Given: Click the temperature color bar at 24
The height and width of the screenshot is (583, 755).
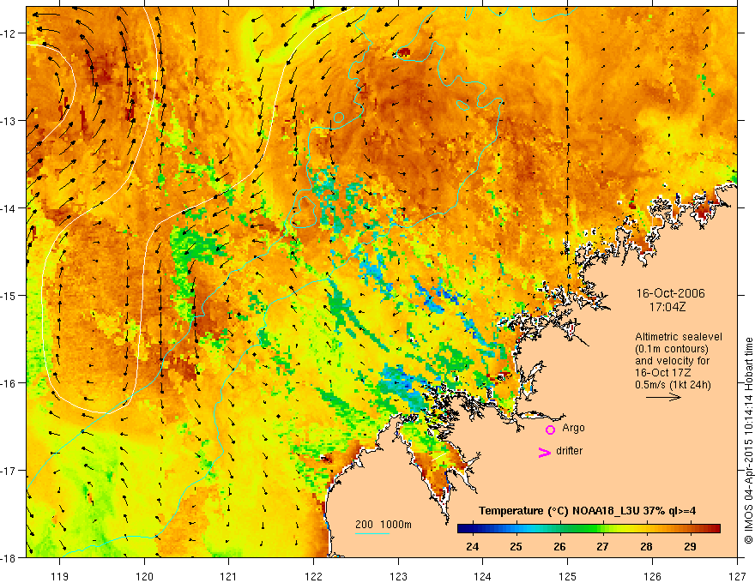Looking at the screenshot, I should [473, 529].
